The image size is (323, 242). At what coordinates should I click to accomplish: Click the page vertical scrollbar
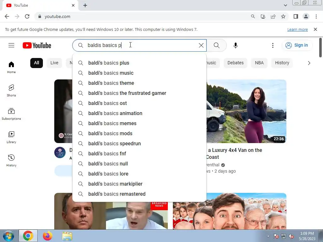320,48
